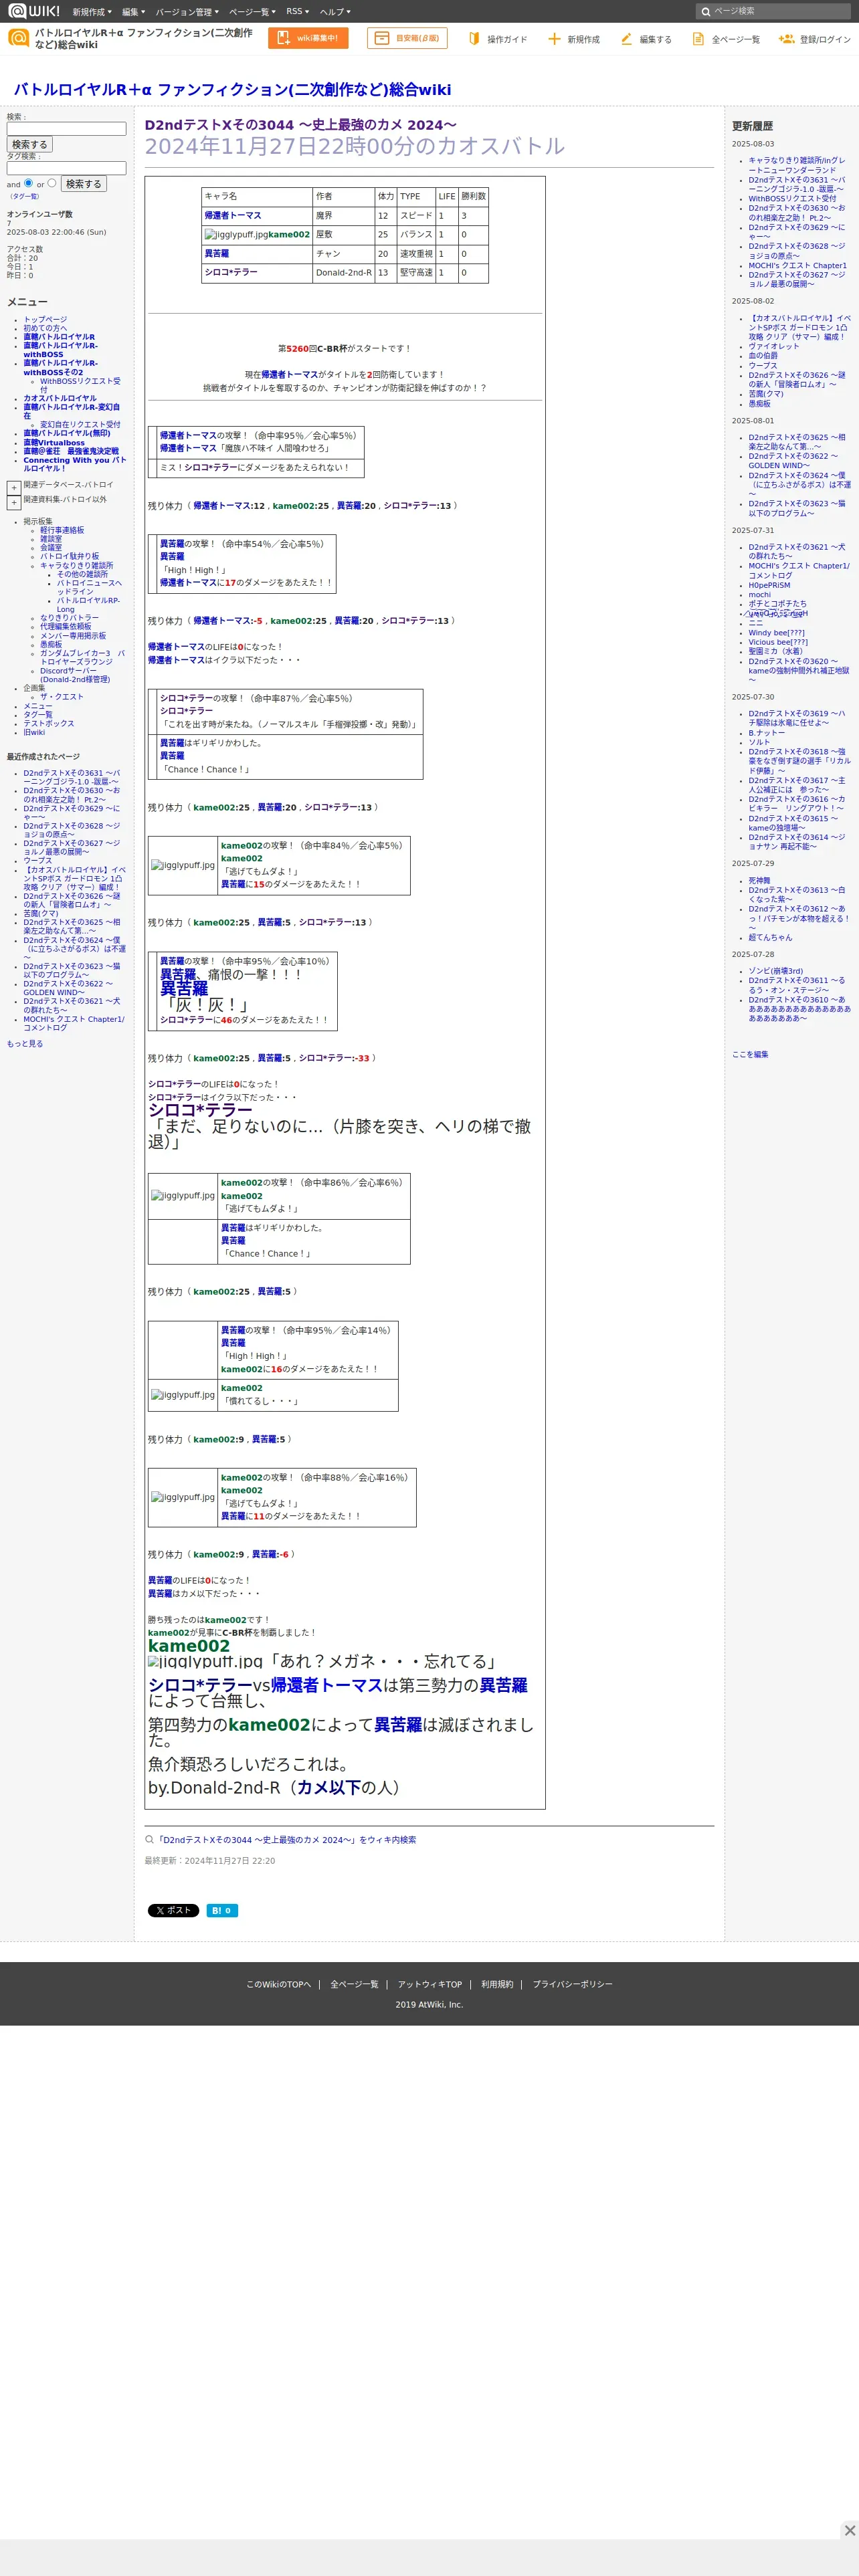Open the 旧wiki sidebar link
This screenshot has height=2576, width=859.
point(34,733)
